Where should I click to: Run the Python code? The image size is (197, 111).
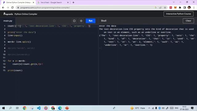(90, 21)
